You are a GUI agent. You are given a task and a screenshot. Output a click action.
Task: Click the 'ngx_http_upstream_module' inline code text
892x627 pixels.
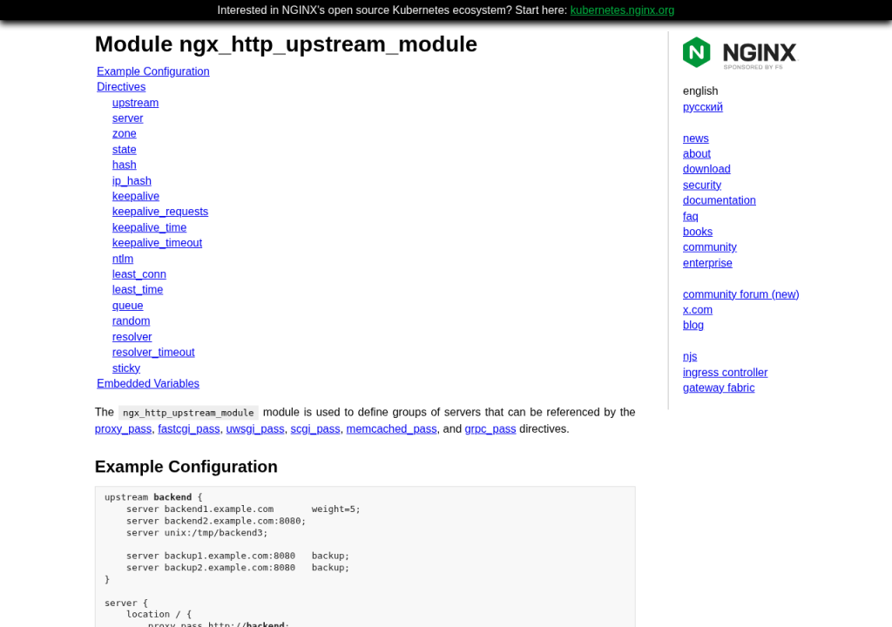[188, 413]
